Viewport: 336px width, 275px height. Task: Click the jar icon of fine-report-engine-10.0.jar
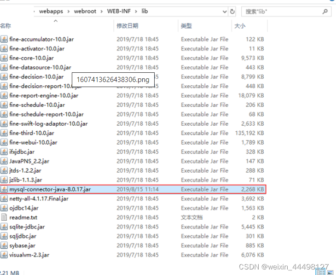[x=4, y=95]
